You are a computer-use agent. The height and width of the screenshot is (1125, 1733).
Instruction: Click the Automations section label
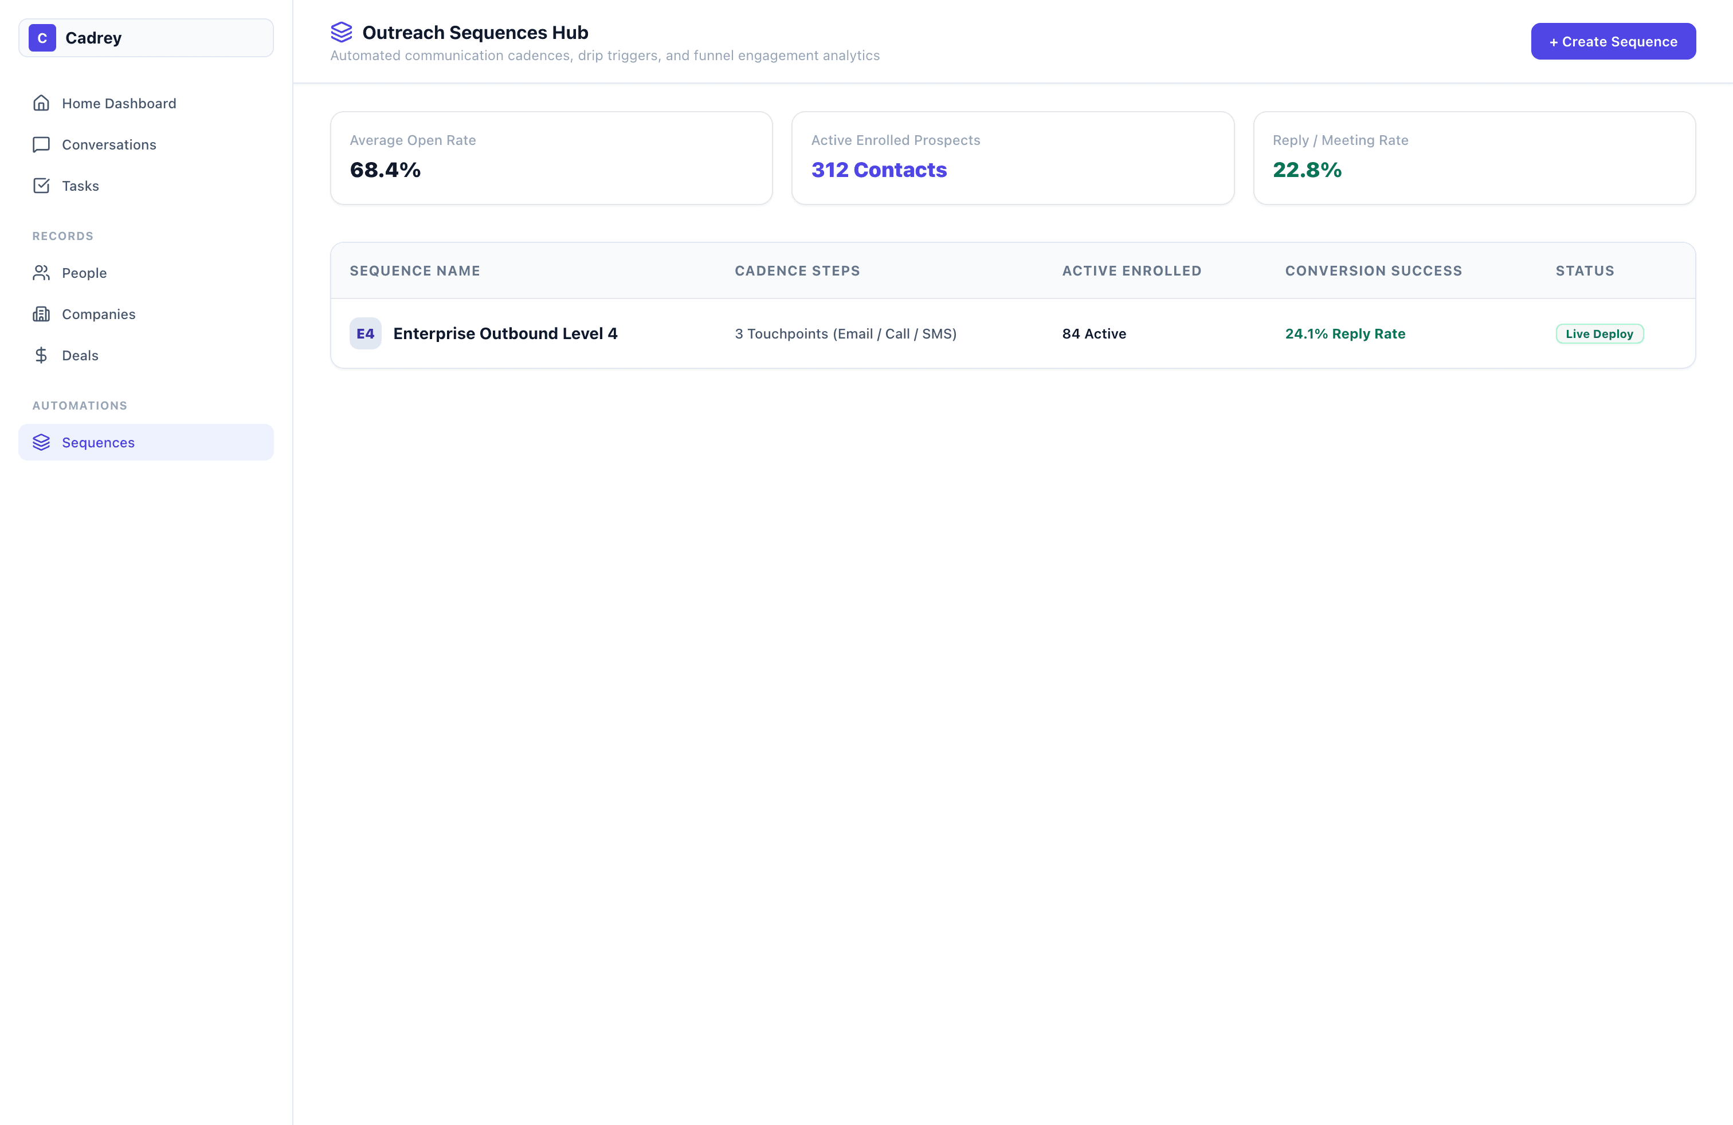click(79, 406)
